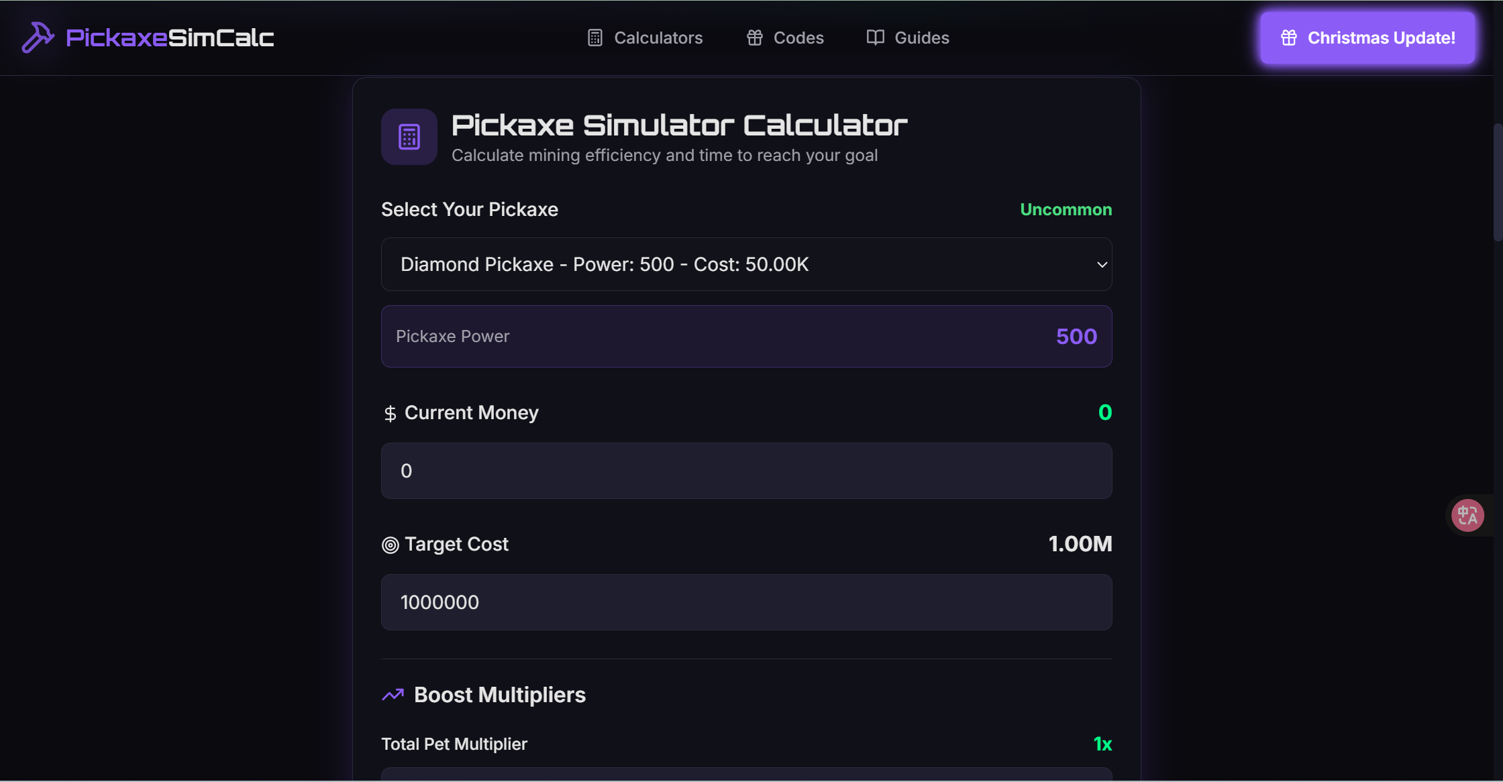1503x782 pixels.
Task: Click the trending arrow icon by Boost Multipliers
Action: click(x=393, y=695)
